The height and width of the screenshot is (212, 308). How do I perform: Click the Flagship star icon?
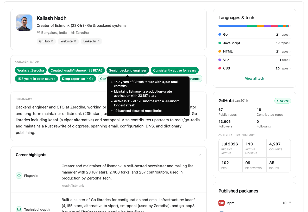[19, 176]
